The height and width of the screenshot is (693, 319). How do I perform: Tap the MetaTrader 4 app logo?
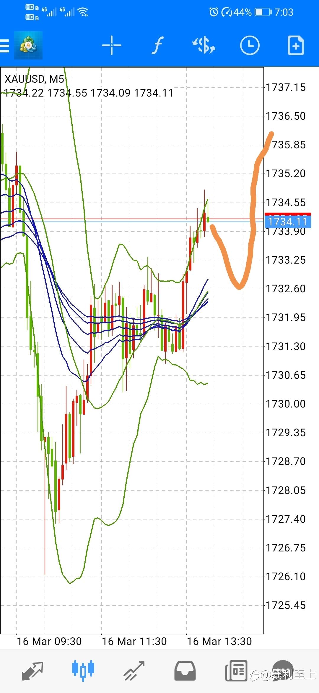tap(28, 45)
